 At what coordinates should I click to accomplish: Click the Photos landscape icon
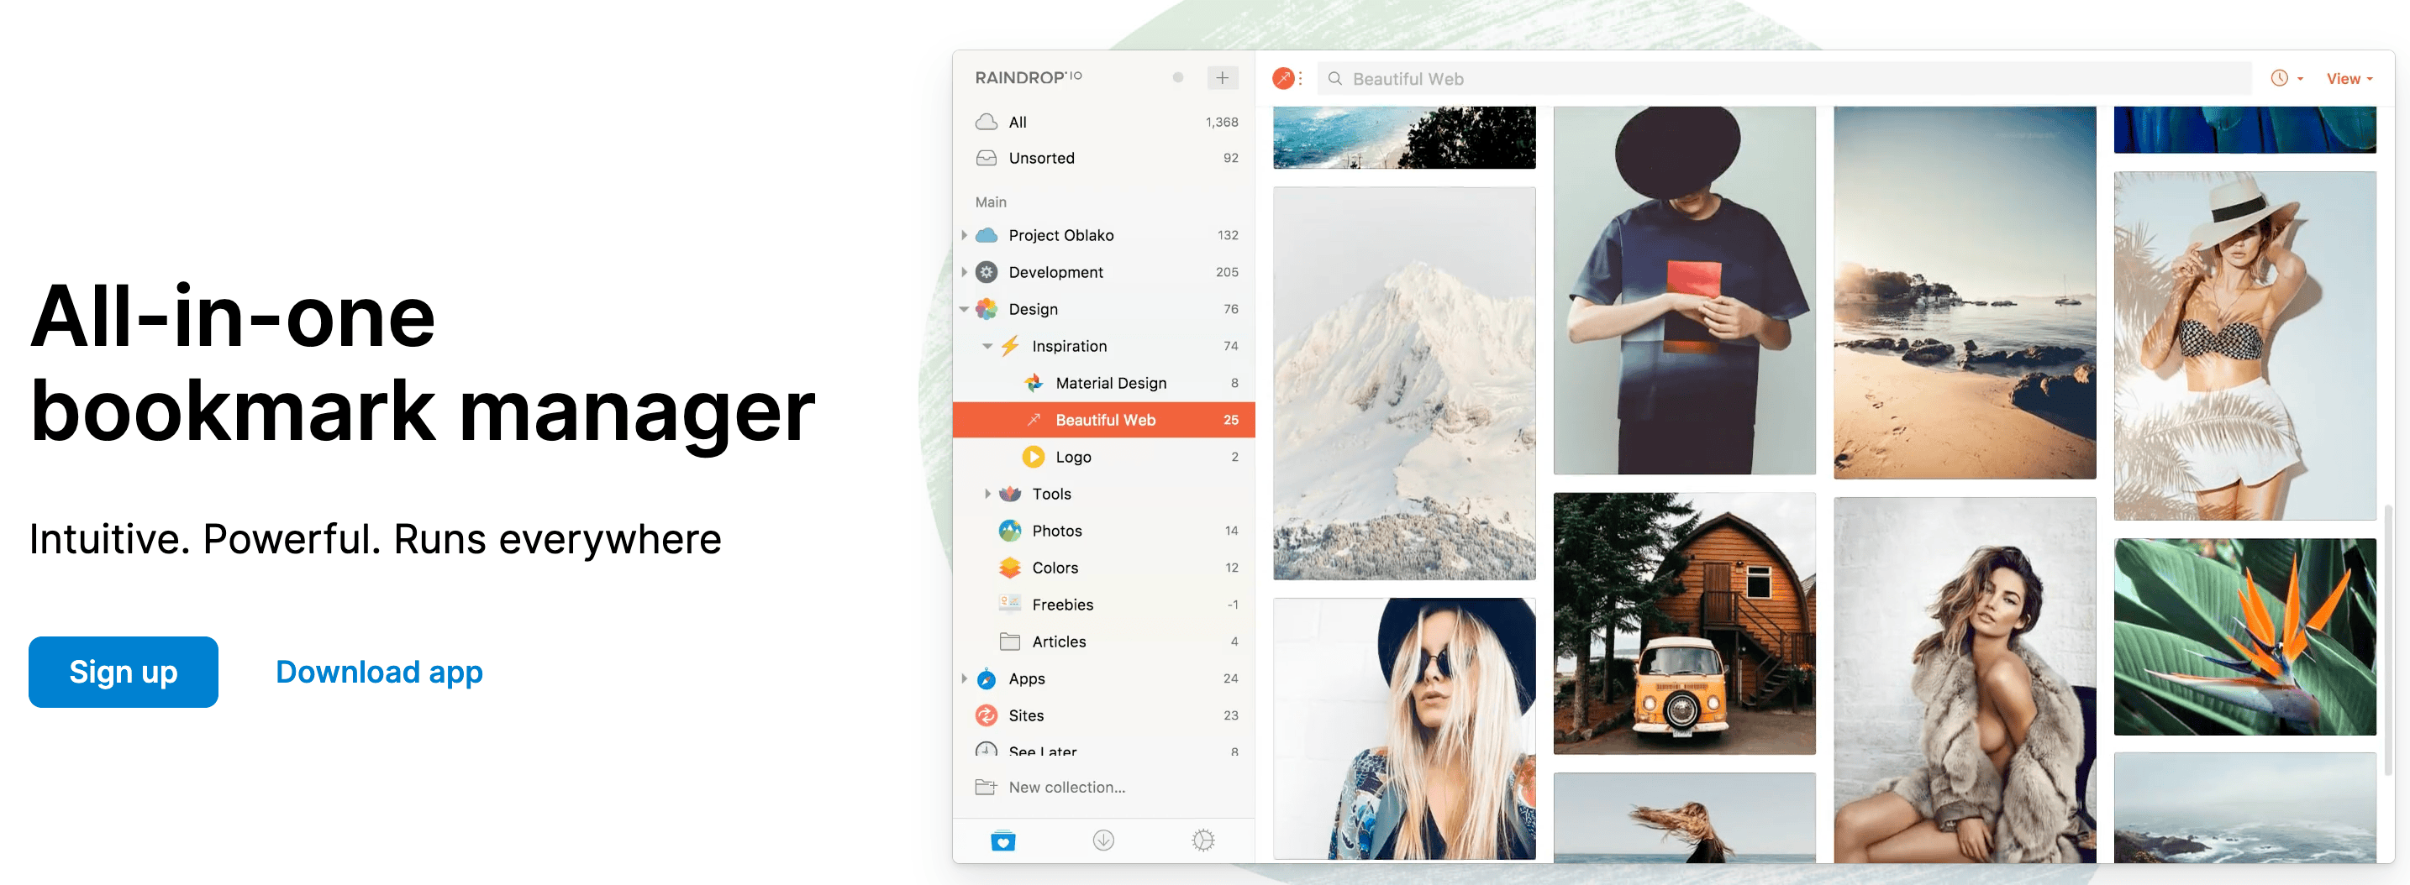1009,531
